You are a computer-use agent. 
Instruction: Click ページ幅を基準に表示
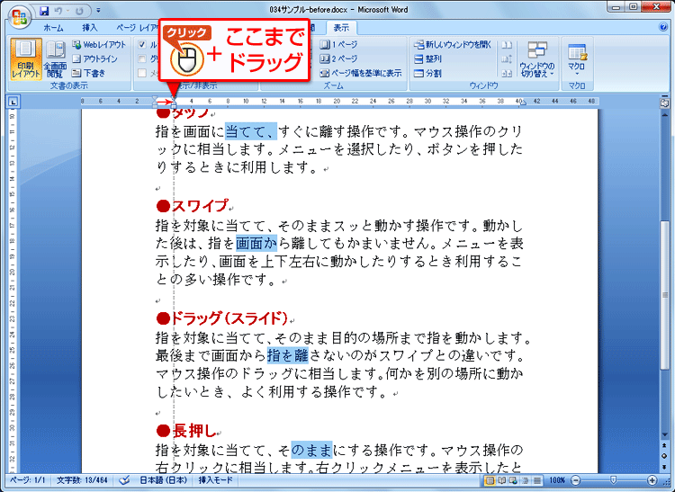[361, 73]
